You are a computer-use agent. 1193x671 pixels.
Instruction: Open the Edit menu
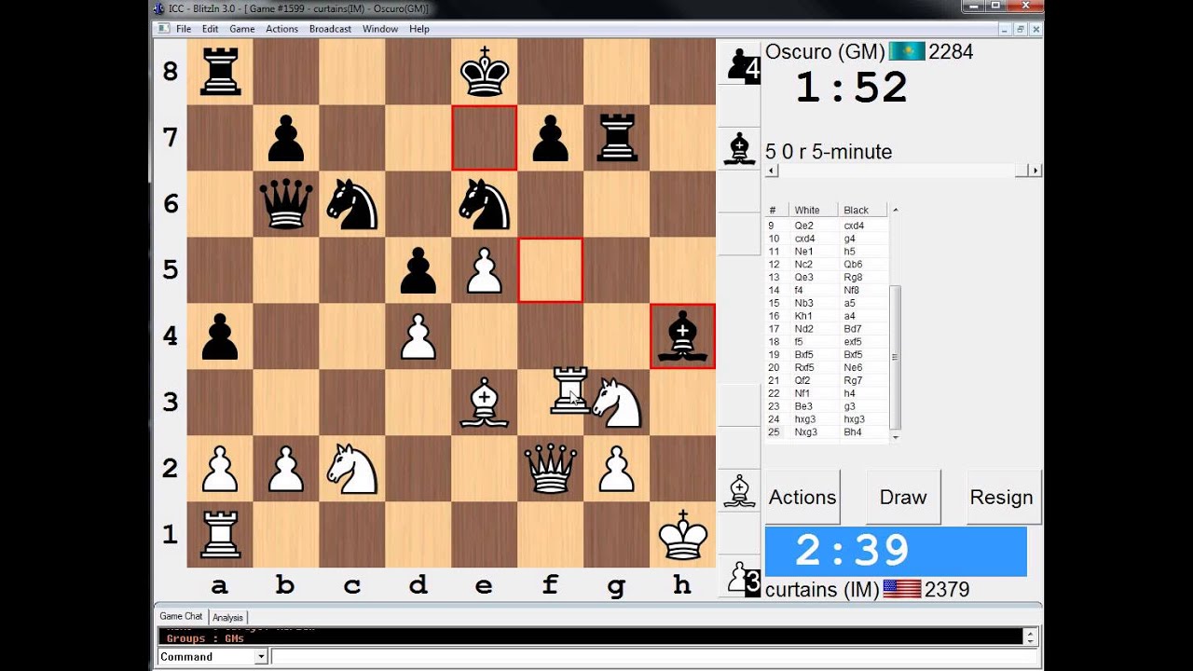(211, 29)
